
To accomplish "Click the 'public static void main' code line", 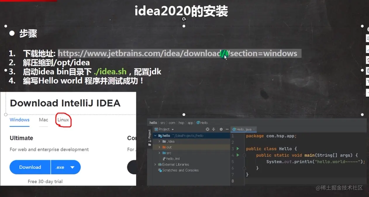I will click(x=307, y=155).
